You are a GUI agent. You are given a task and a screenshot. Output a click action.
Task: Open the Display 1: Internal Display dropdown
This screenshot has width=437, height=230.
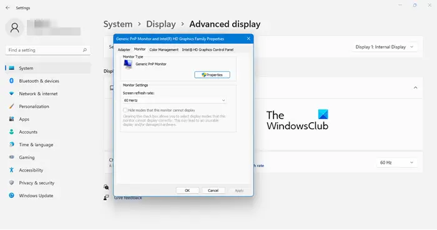[x=385, y=47]
